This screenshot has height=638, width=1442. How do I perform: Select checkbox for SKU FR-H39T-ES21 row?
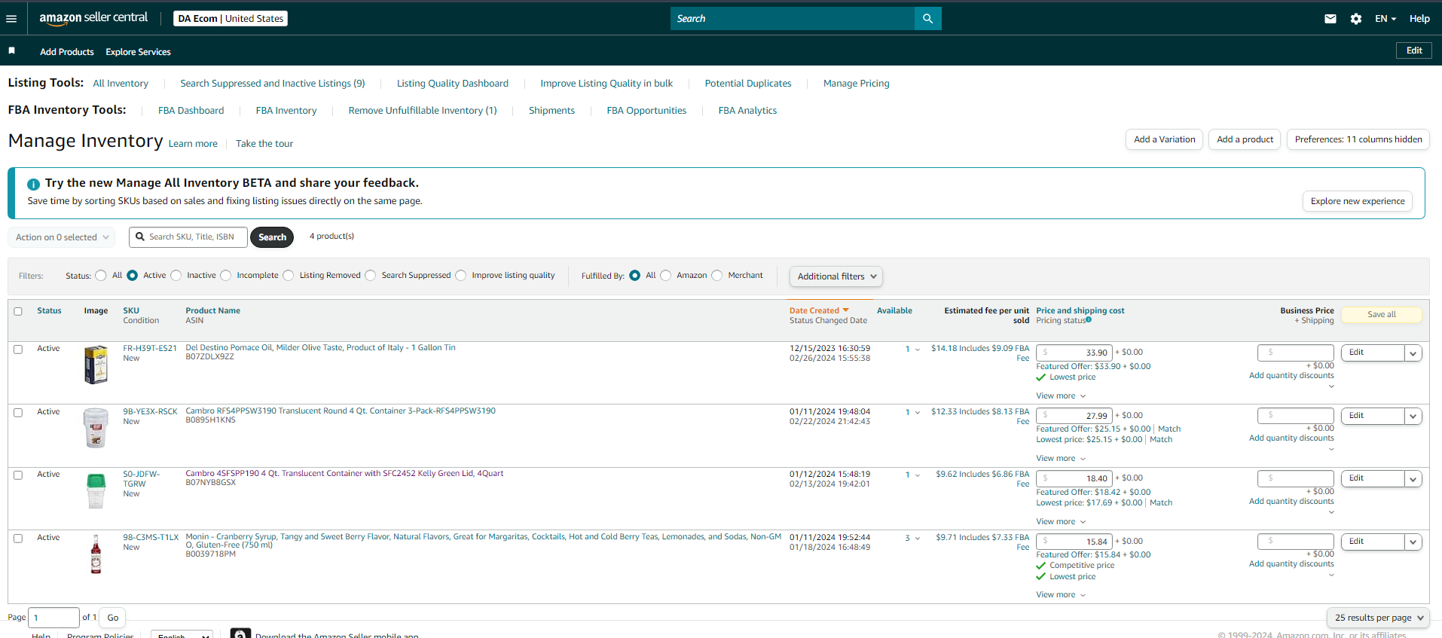click(x=18, y=350)
